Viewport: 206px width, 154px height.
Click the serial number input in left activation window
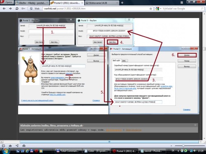pyautogui.click(x=63, y=66)
